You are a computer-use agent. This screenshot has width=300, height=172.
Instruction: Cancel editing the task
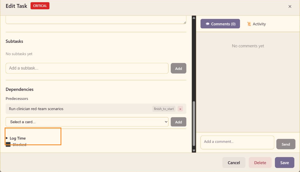[x=234, y=163]
